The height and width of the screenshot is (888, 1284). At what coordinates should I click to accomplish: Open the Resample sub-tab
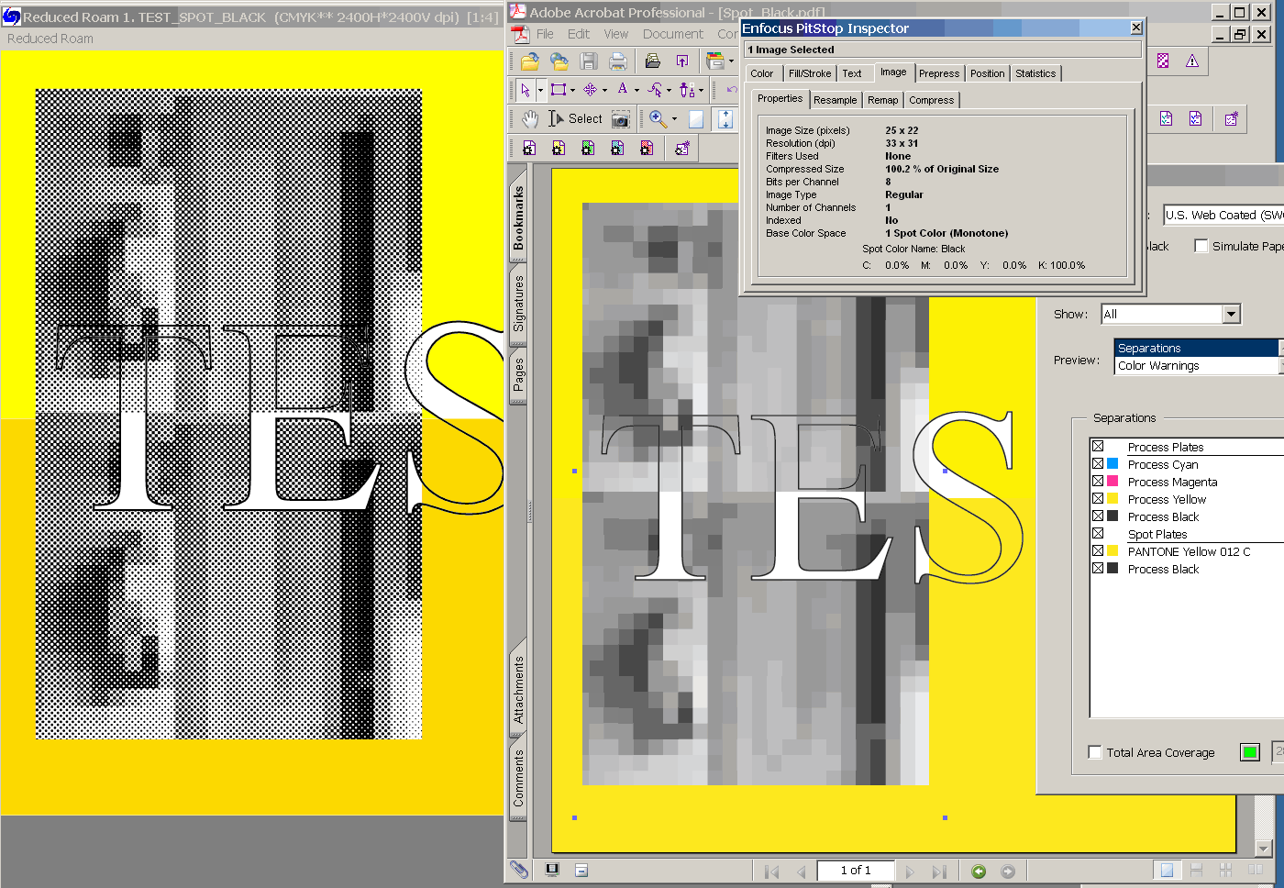[836, 100]
